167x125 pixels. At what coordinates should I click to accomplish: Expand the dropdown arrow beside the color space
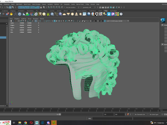pyautogui.click(x=128, y=21)
